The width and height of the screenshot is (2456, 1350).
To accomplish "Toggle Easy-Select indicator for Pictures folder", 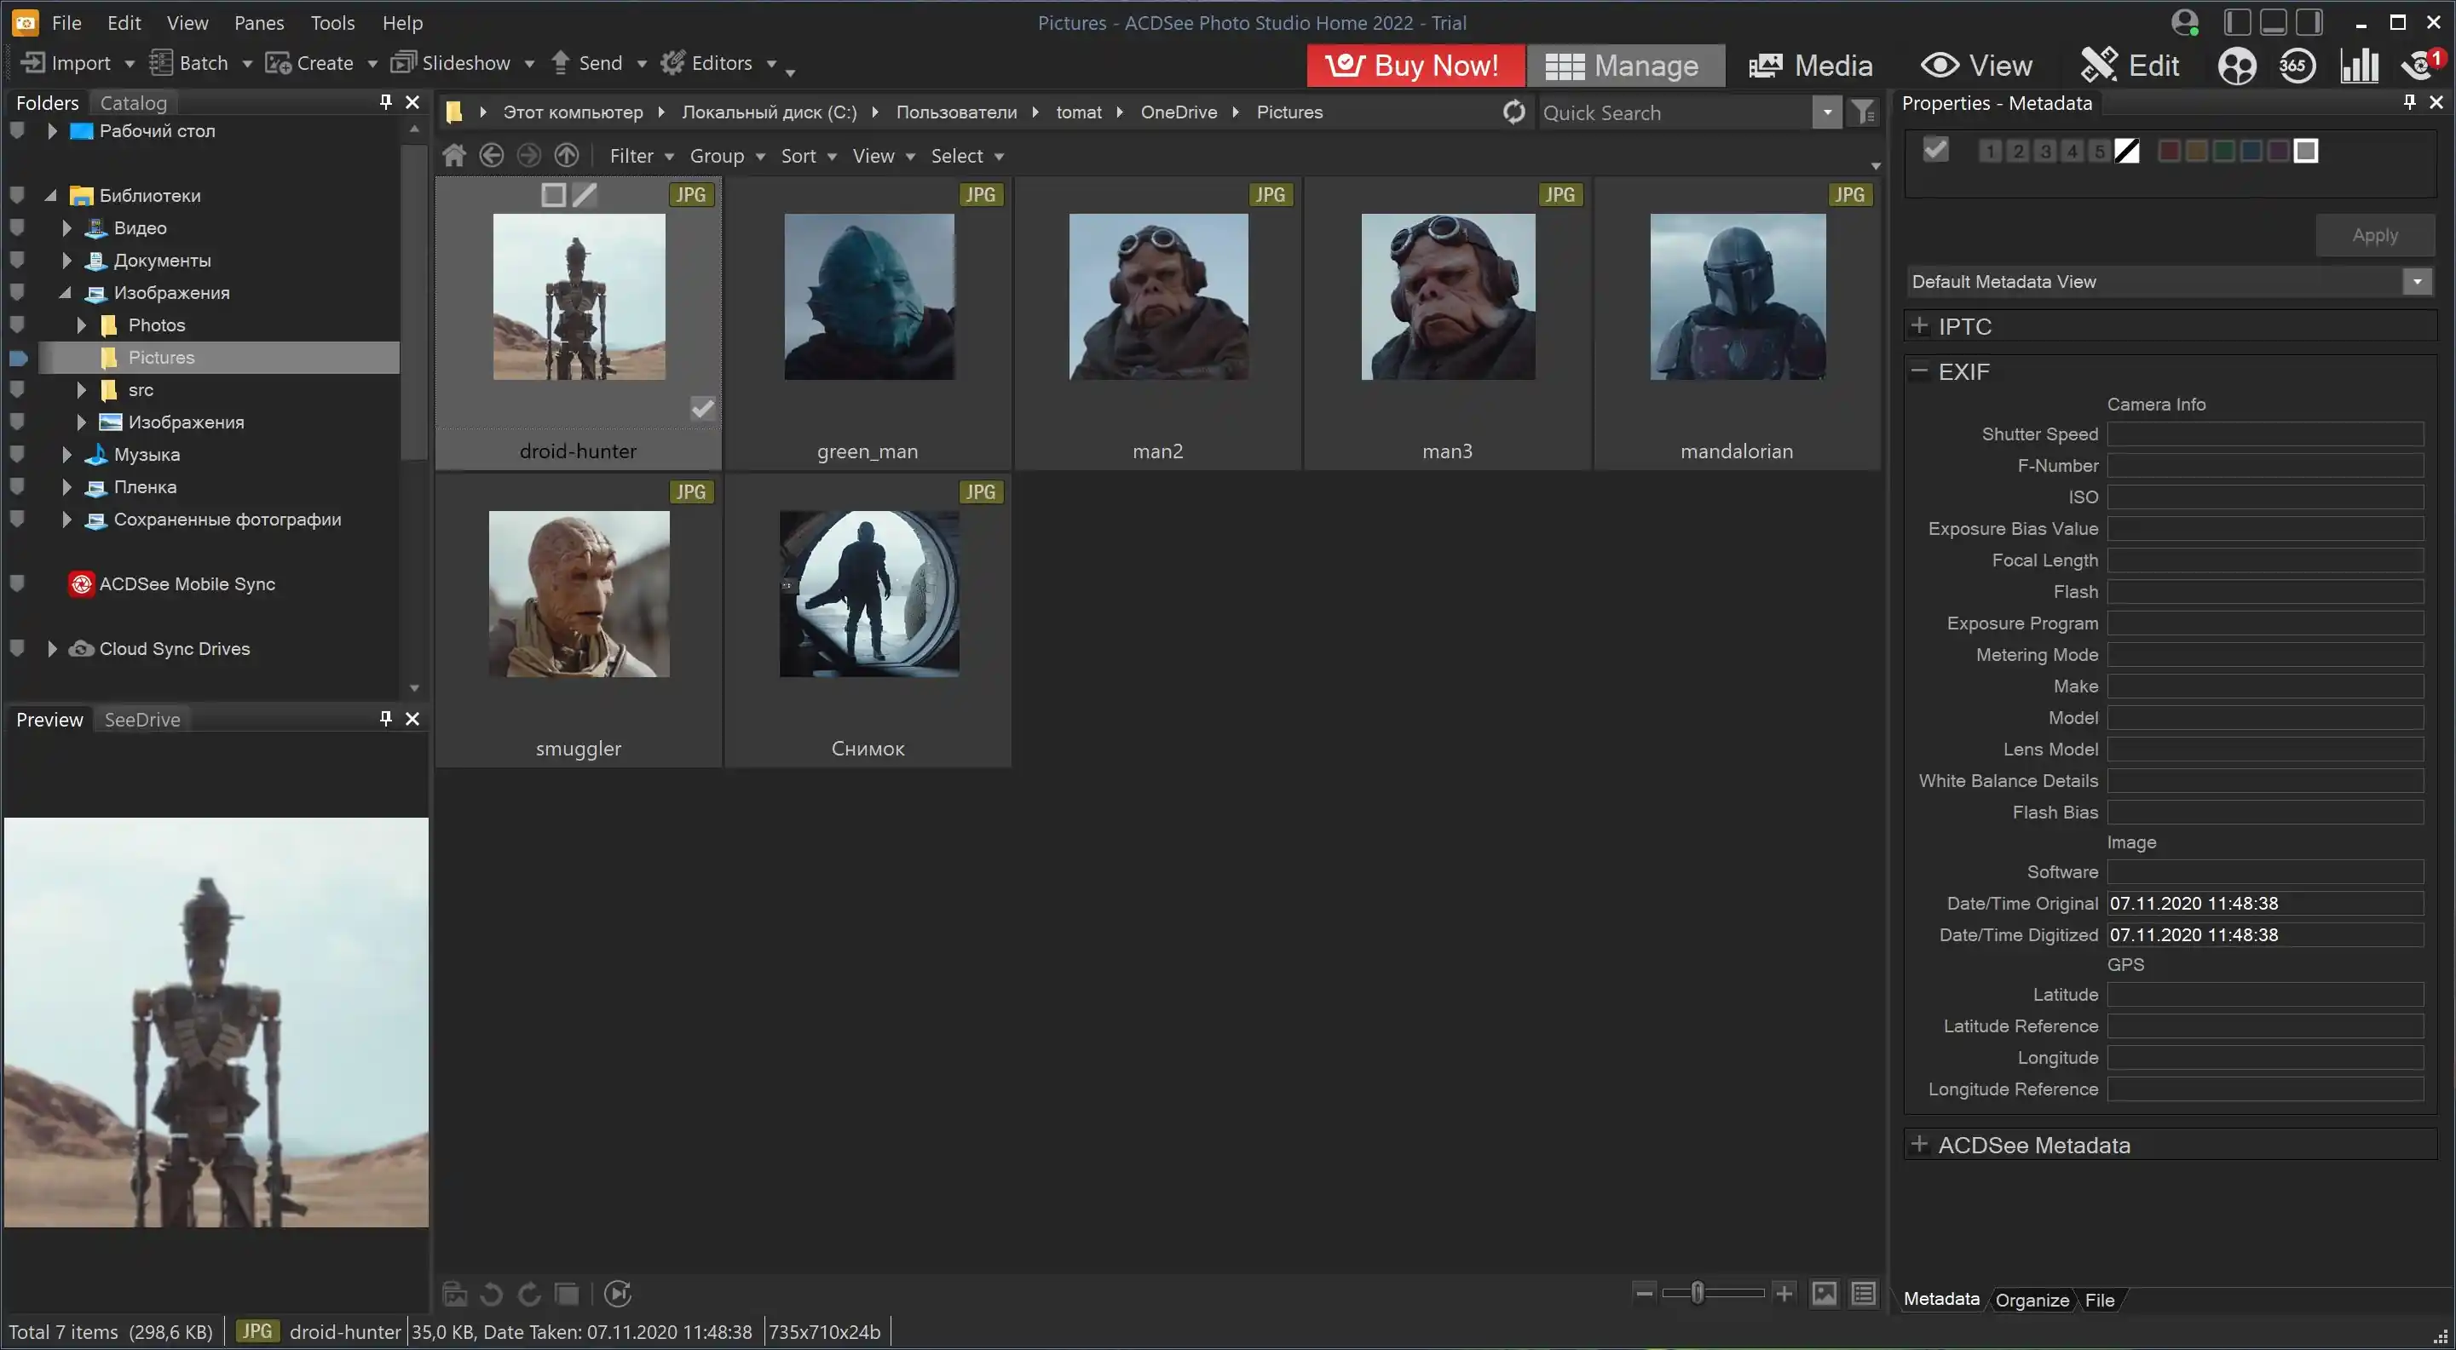I will [x=18, y=357].
